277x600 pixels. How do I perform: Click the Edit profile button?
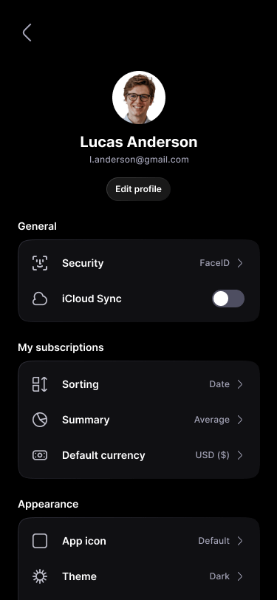139,189
